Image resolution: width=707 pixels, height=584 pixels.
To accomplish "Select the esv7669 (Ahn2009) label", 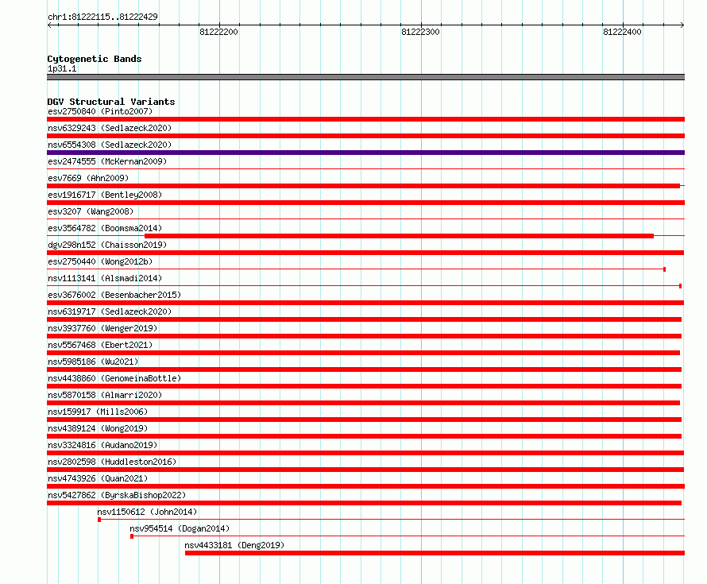I will [x=88, y=178].
